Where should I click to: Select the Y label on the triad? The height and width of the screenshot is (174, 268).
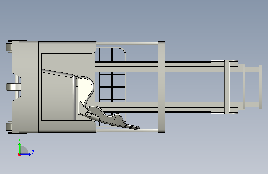(x=19, y=139)
